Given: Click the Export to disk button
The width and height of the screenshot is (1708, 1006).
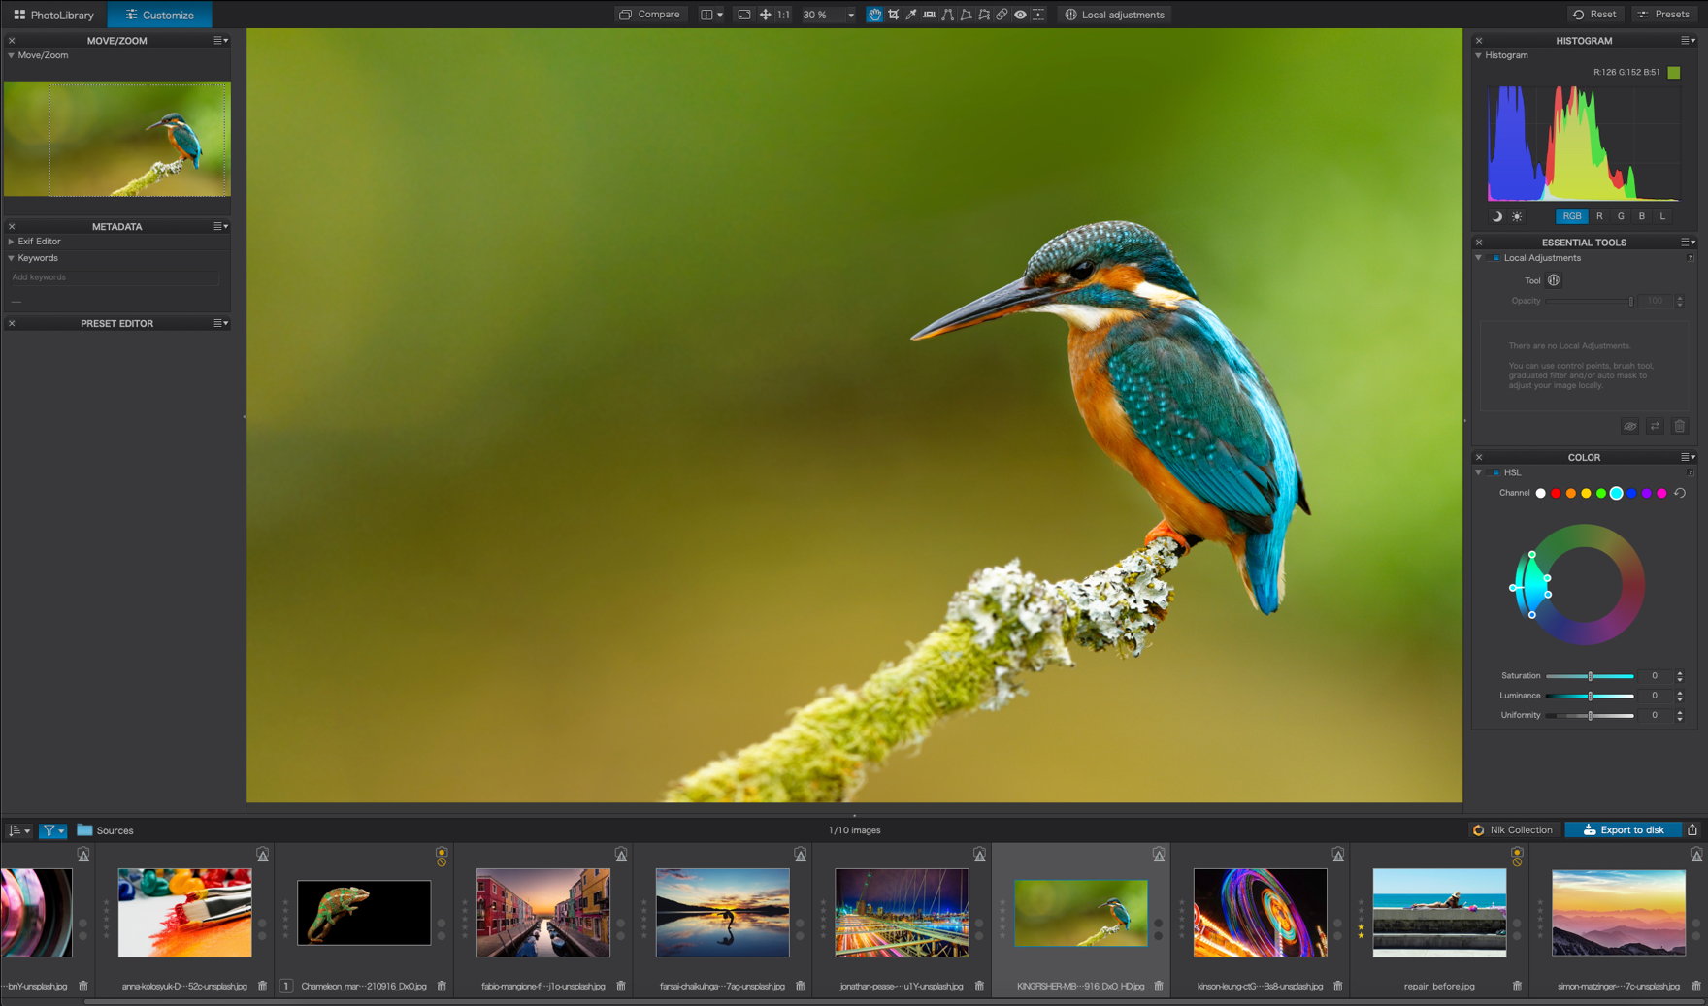Looking at the screenshot, I should (1623, 829).
